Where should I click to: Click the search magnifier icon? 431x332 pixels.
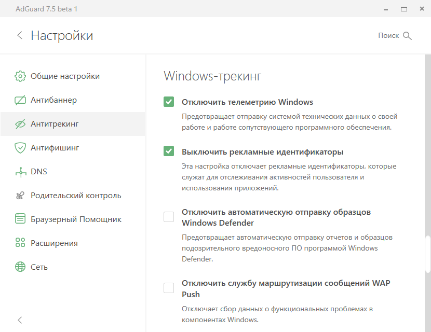(407, 36)
